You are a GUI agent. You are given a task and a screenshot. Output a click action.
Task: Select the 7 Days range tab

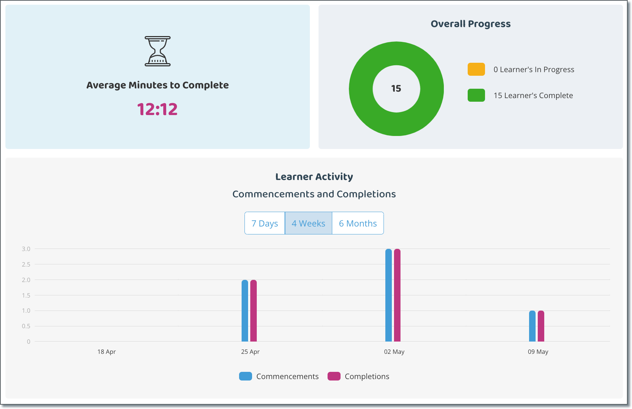click(x=265, y=223)
